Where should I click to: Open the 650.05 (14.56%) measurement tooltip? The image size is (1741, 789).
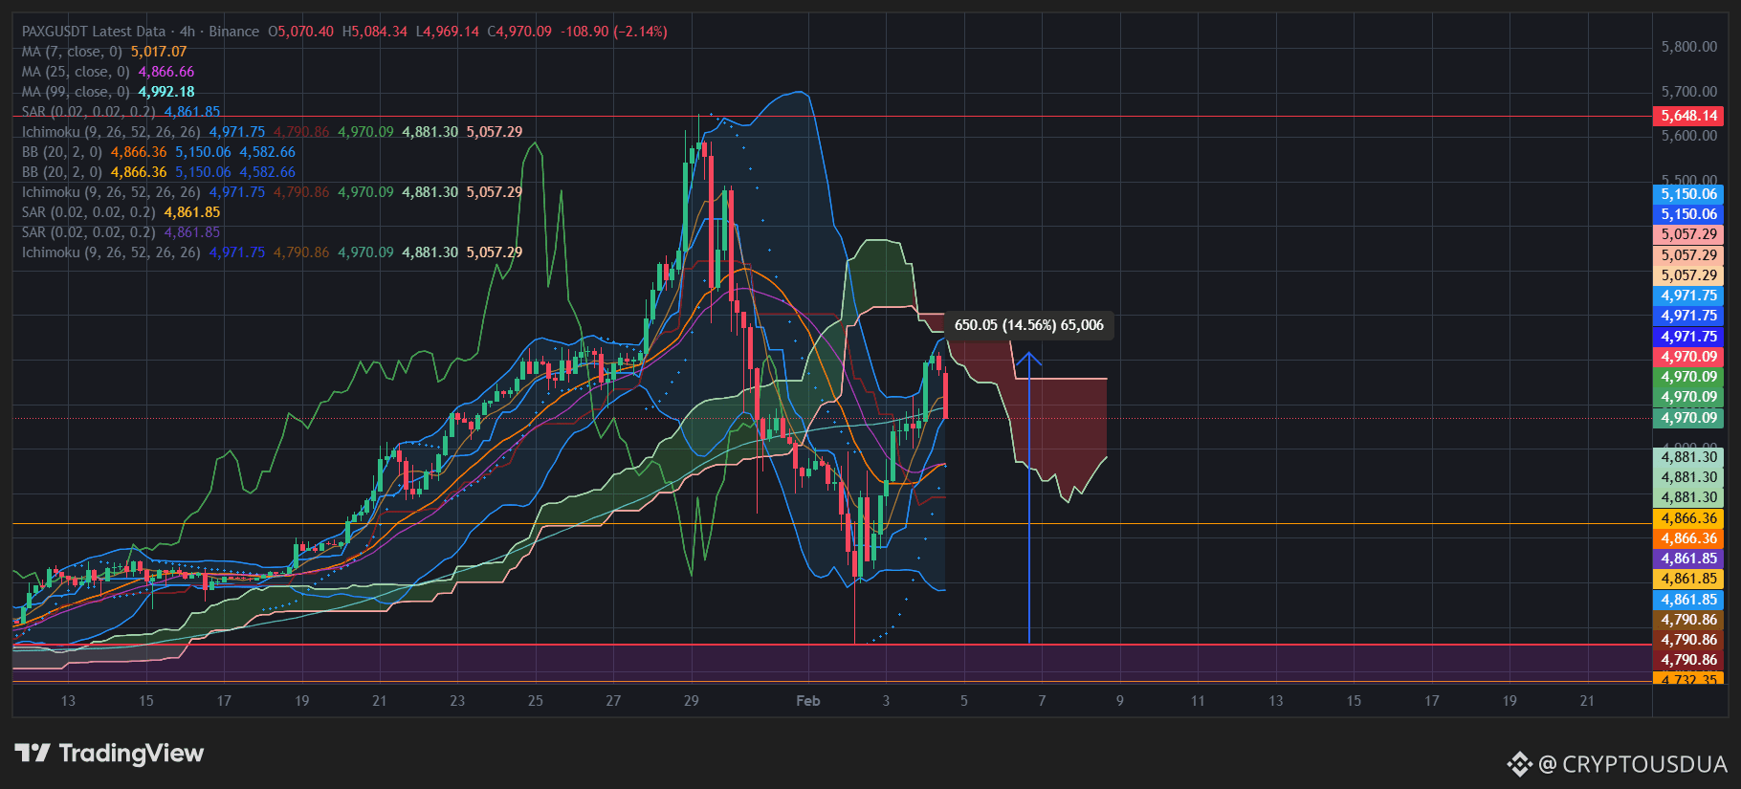coord(1028,325)
